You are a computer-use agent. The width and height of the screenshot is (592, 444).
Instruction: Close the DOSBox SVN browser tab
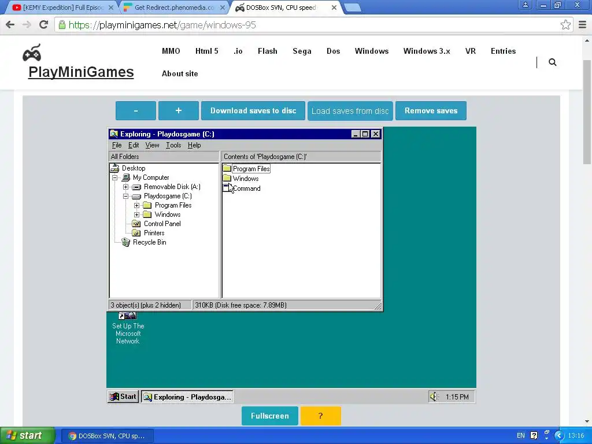334,8
